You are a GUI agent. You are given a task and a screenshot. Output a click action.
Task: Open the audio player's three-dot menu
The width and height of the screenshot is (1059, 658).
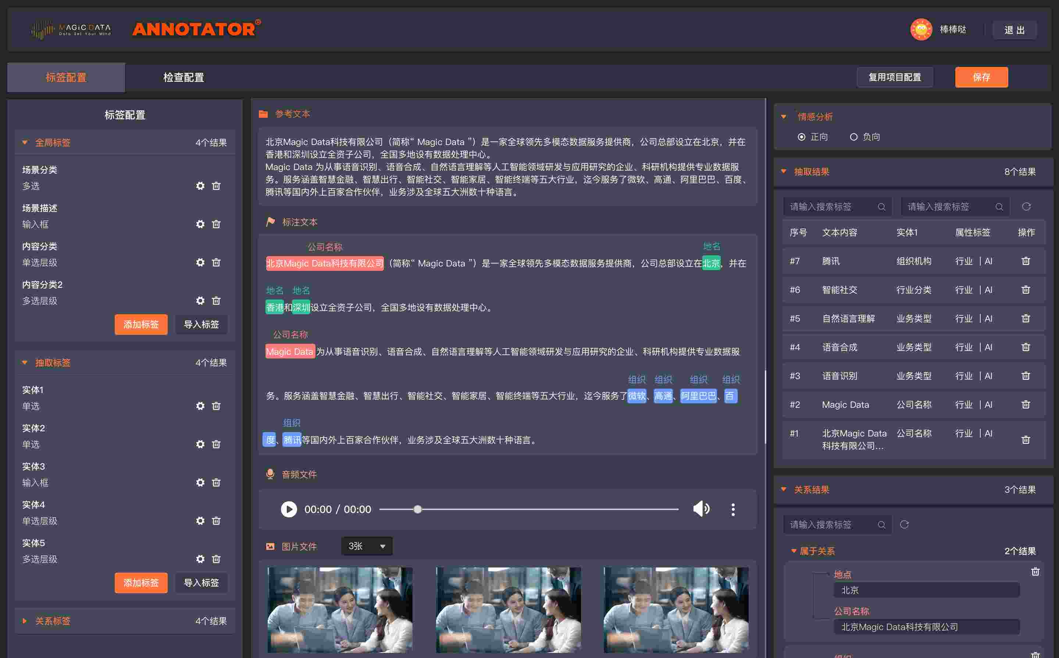[x=733, y=509]
